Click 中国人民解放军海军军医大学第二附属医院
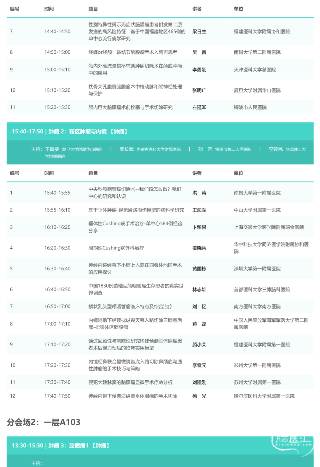This screenshot has width=320, height=467. (x=271, y=324)
